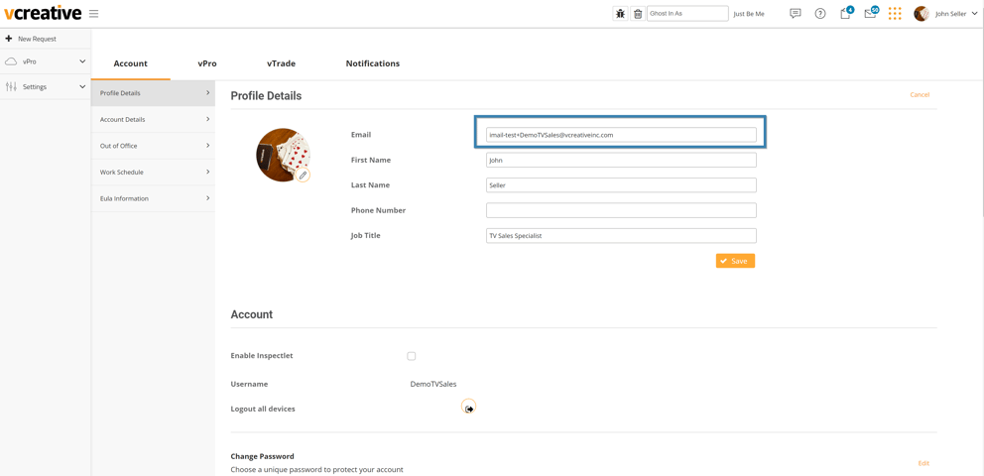Select Eula Information in side menu
Image resolution: width=984 pixels, height=476 pixels.
(153, 198)
